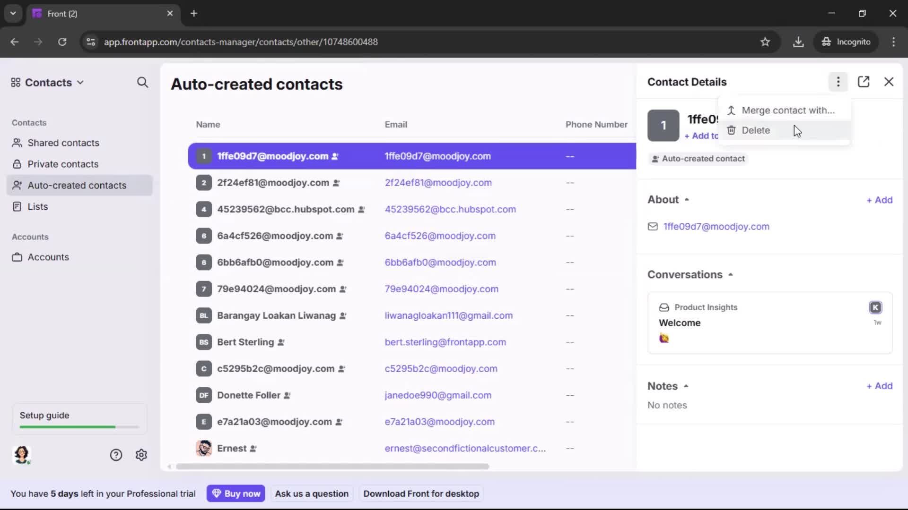This screenshot has width=908, height=510.
Task: Select Delete from the contact menu
Action: pyautogui.click(x=755, y=130)
